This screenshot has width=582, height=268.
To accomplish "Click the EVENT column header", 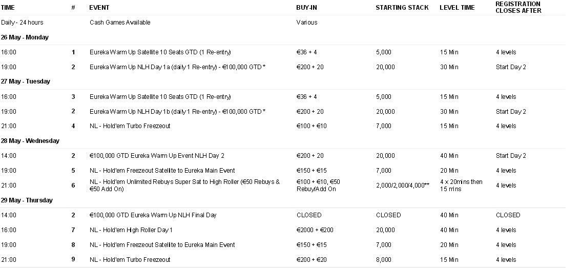I will click(99, 7).
